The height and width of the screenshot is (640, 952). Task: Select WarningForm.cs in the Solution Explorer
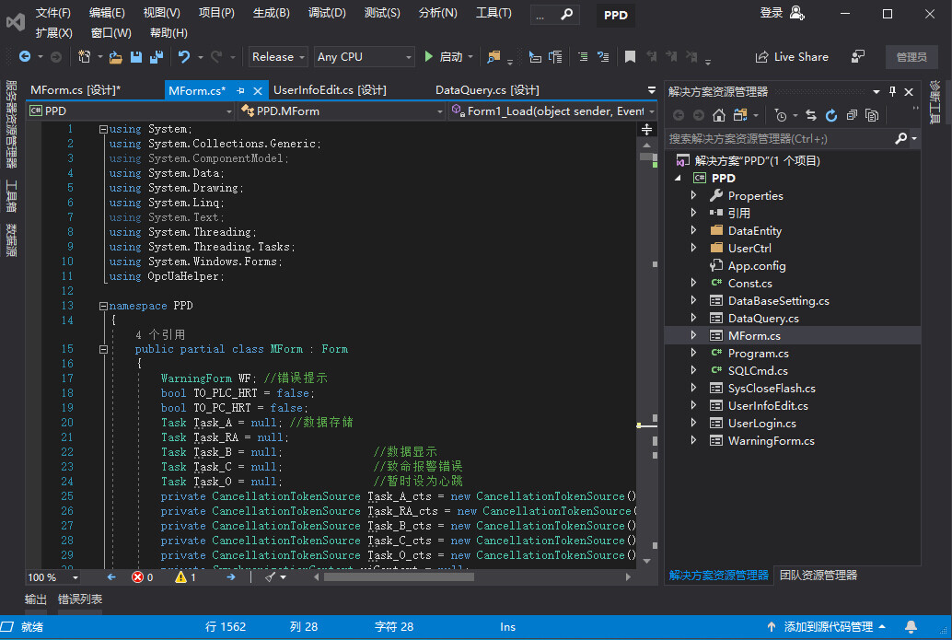[x=771, y=441]
